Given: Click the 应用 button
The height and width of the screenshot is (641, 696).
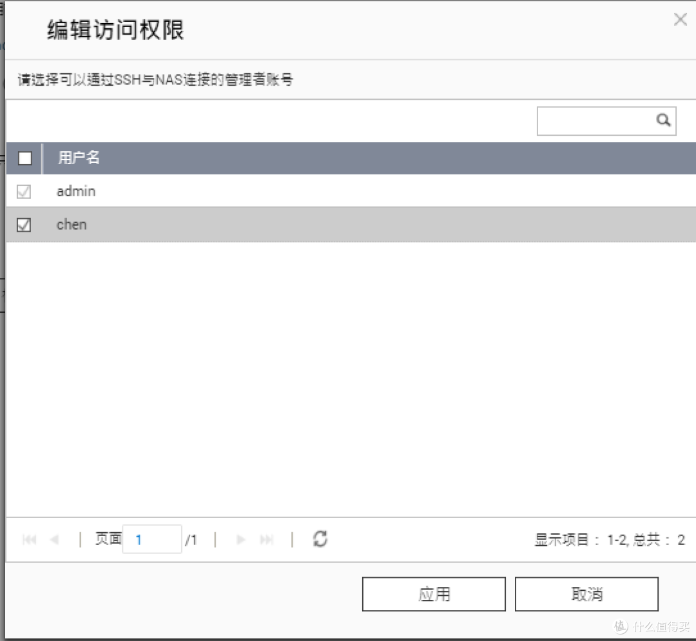Looking at the screenshot, I should pos(434,594).
